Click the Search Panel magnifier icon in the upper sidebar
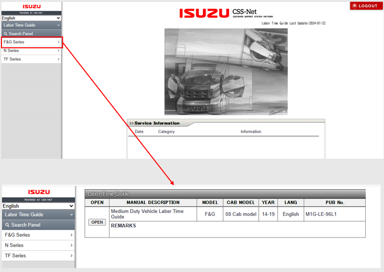 pos(5,34)
